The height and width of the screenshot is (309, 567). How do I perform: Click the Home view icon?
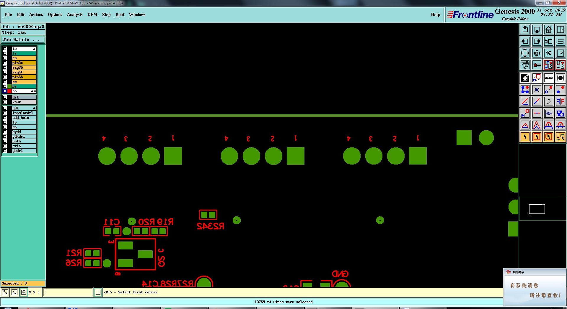coord(549,29)
